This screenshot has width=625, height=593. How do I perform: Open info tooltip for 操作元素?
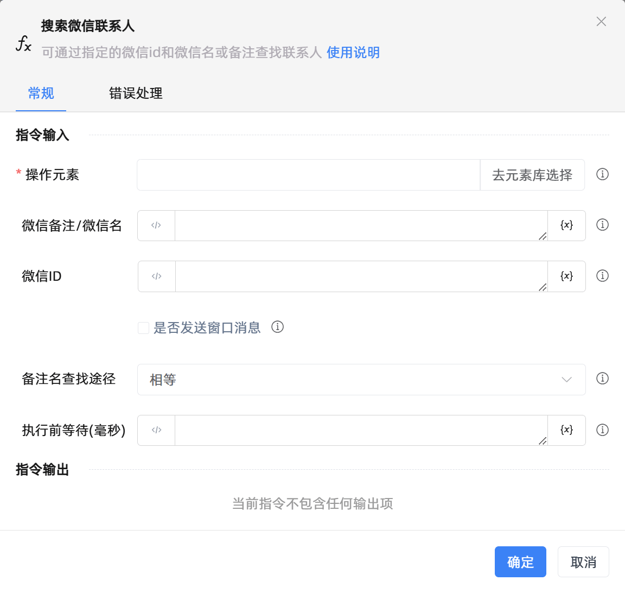[x=602, y=174]
